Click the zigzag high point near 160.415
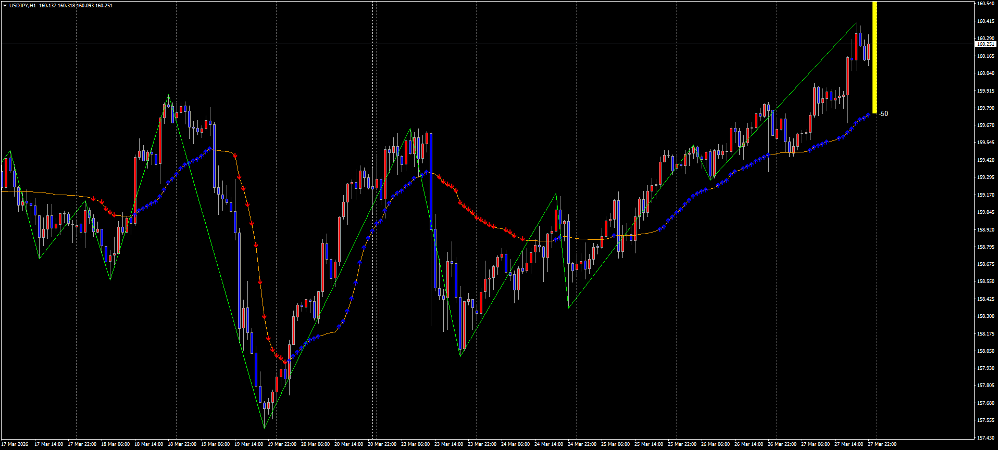Viewport: 998px width, 450px height. coord(856,23)
